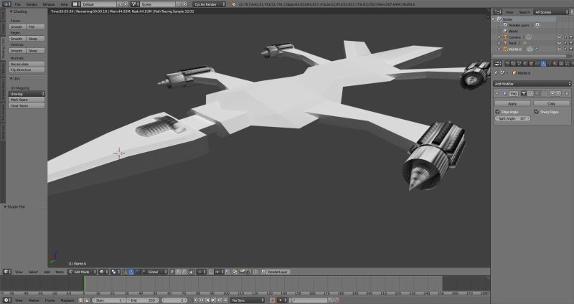Click Mark Seam button
Viewport: 574px width, 304px height.
coord(27,100)
